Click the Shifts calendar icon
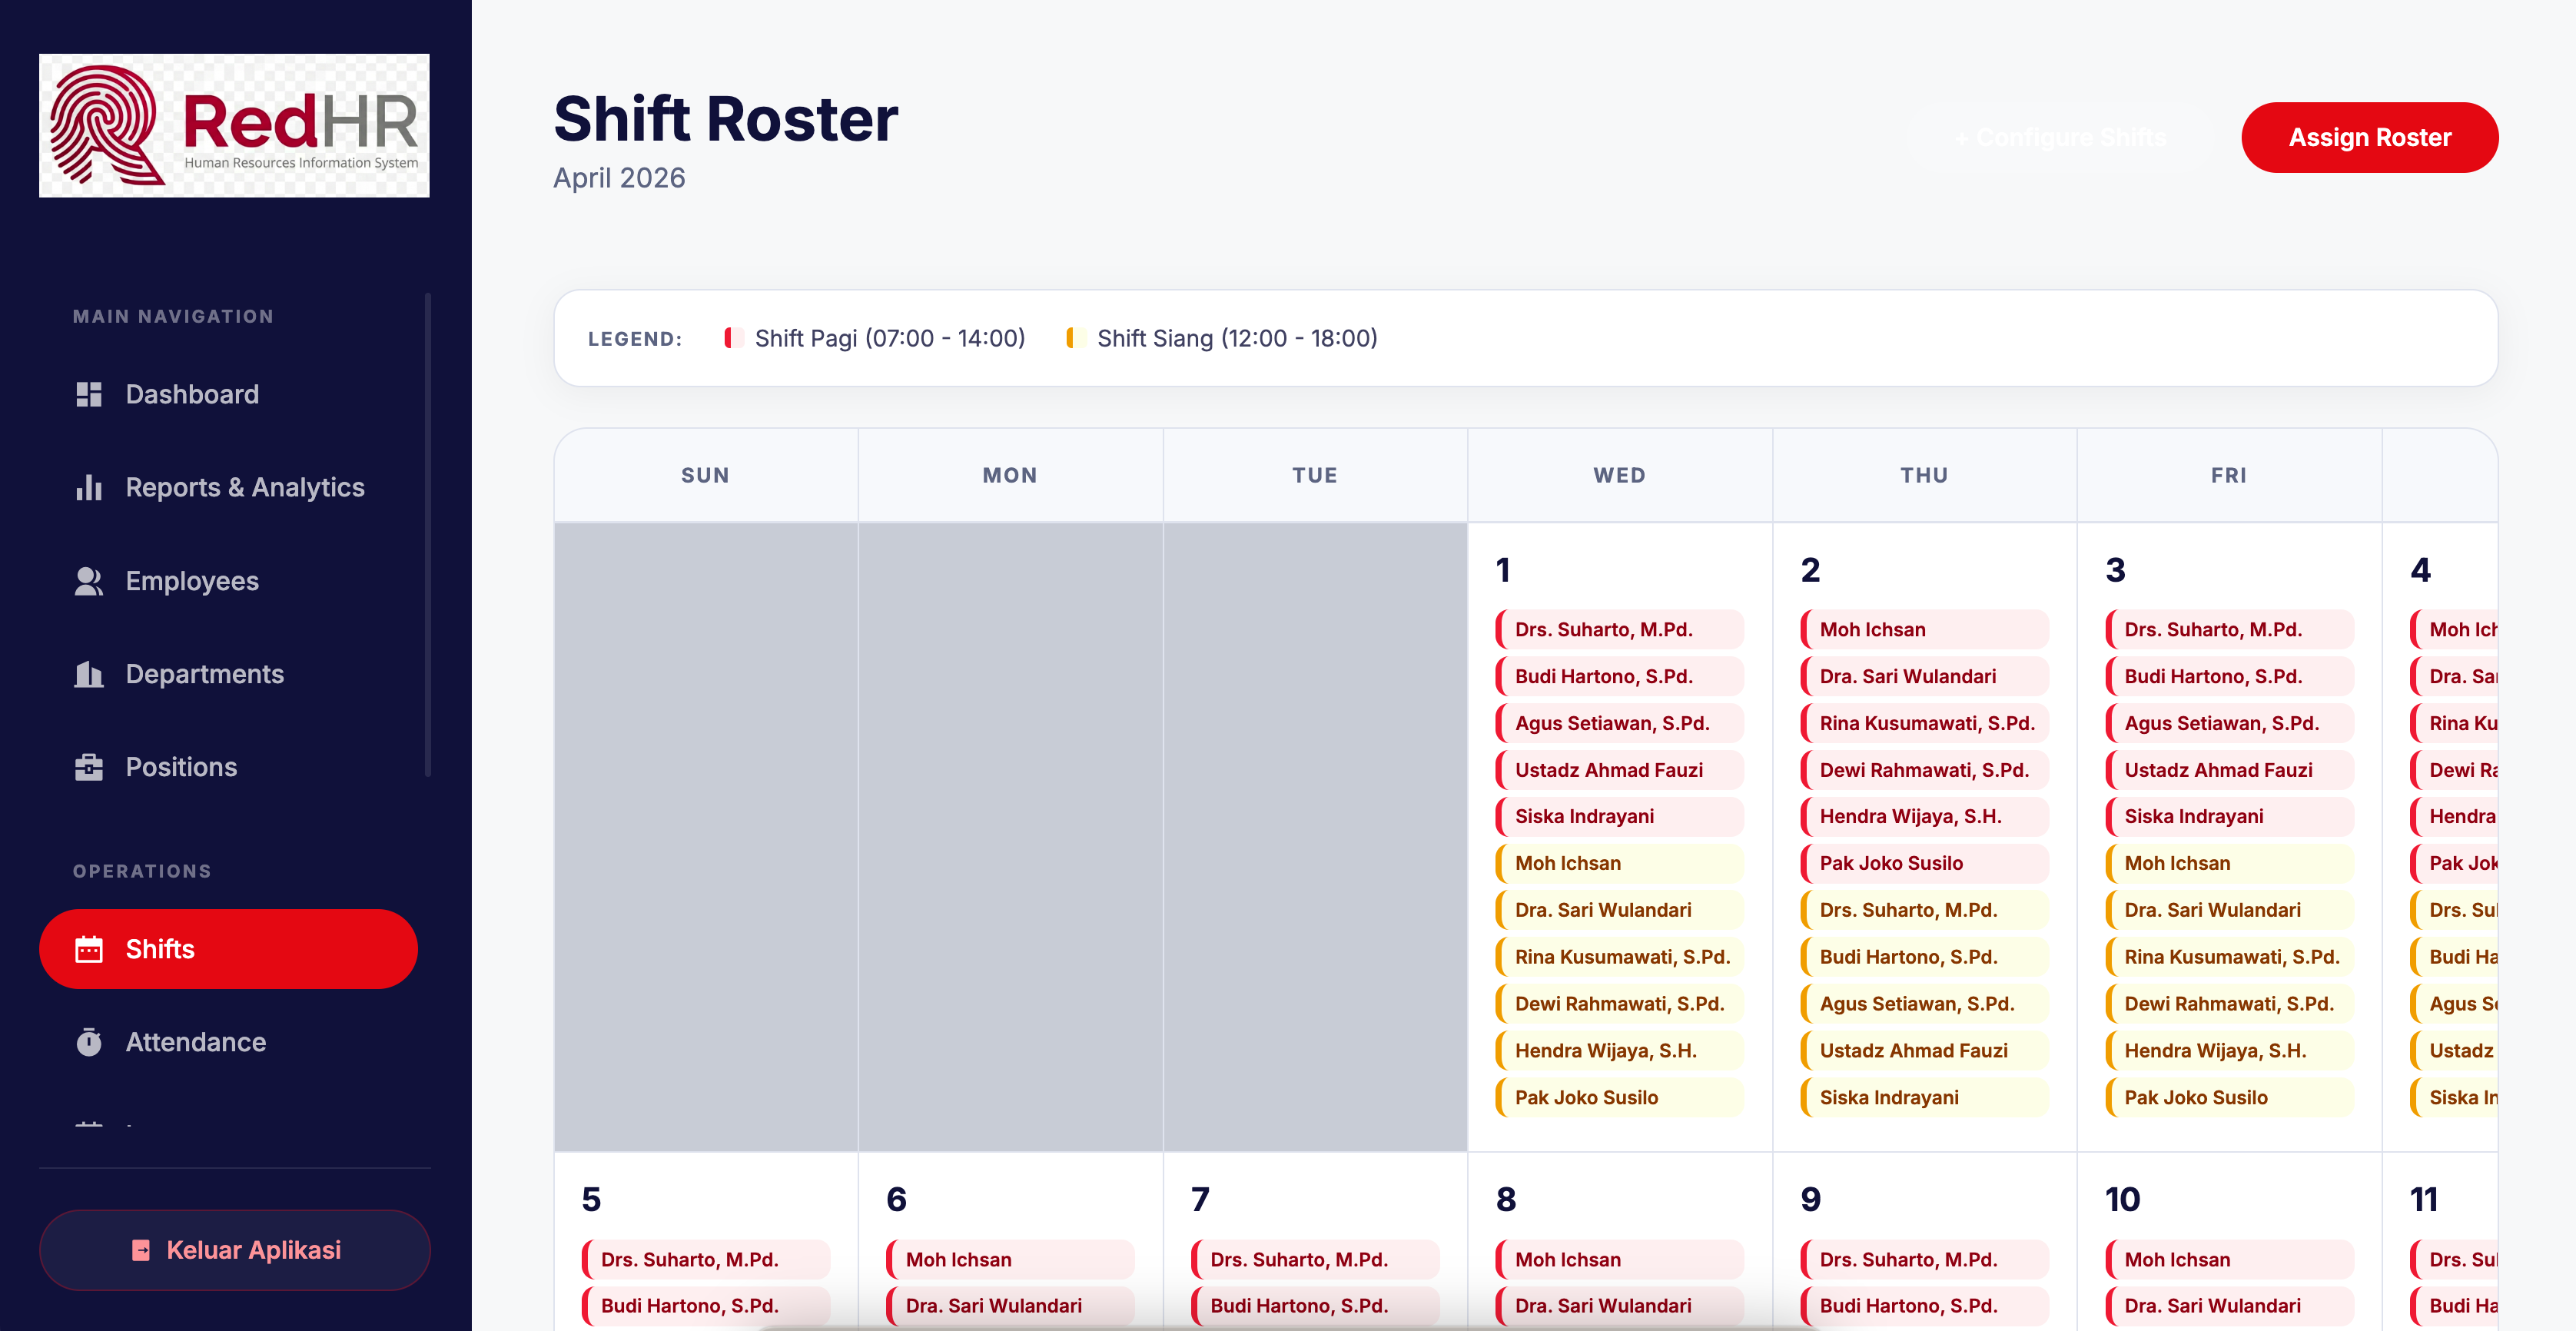 (89, 949)
